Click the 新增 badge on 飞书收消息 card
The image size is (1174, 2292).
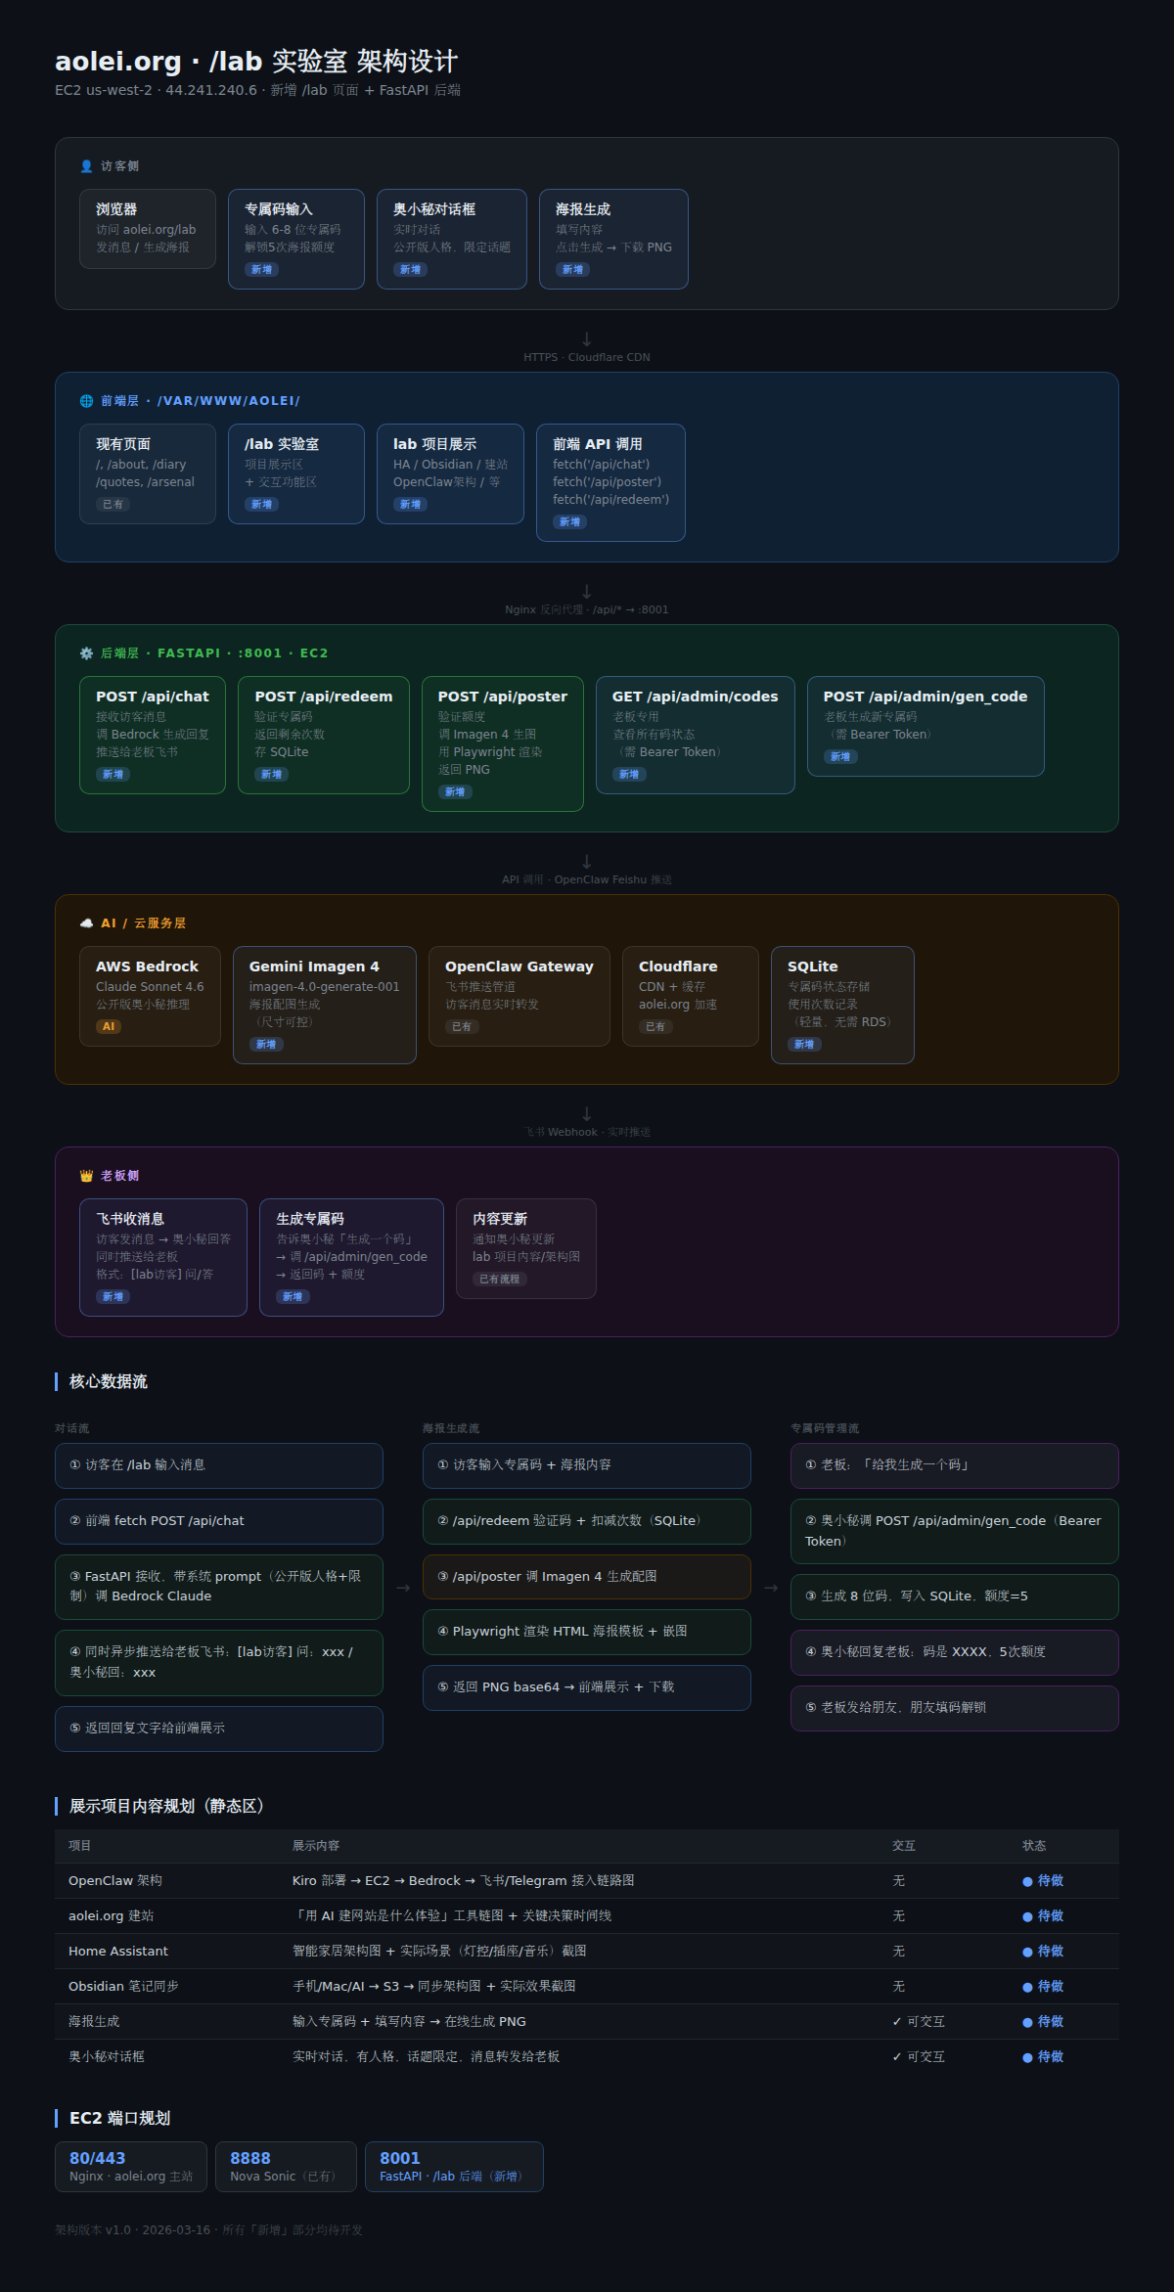(x=113, y=1296)
